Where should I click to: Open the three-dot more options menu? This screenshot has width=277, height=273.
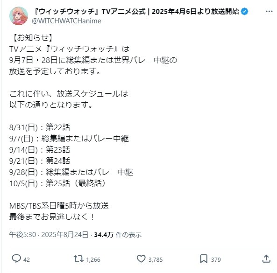269,12
